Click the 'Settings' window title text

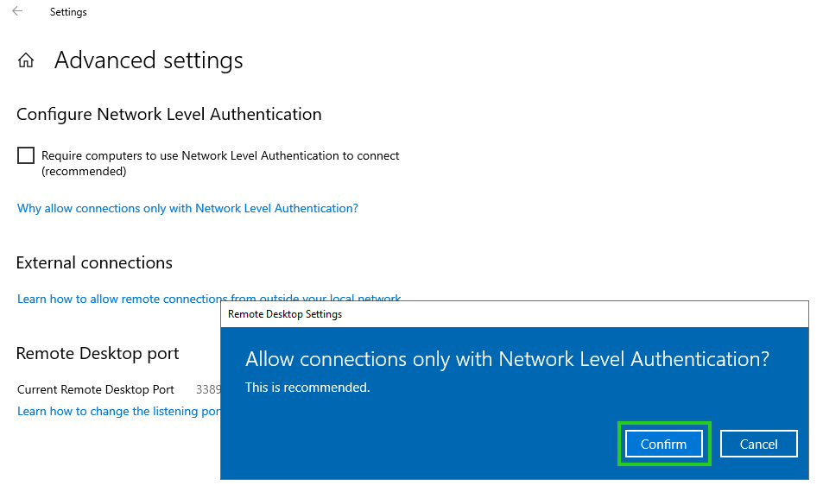point(68,12)
